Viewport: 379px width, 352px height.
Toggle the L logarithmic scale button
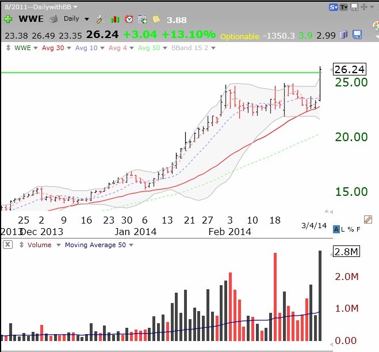343,229
